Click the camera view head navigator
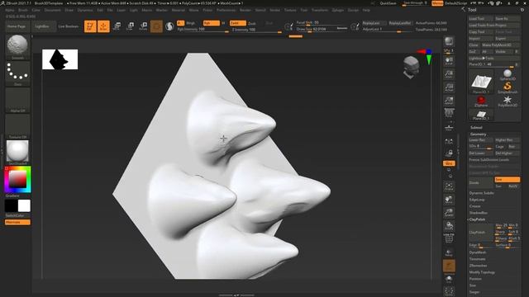The image size is (529, 297). [x=412, y=67]
